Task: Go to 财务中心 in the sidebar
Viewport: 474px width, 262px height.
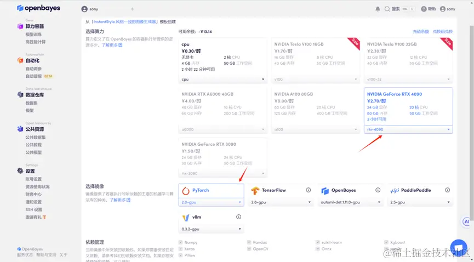Action: (x=33, y=194)
